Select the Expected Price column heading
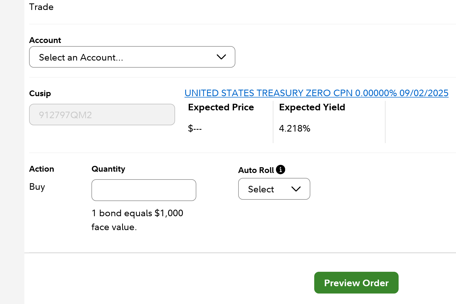456x304 pixels. point(221,107)
